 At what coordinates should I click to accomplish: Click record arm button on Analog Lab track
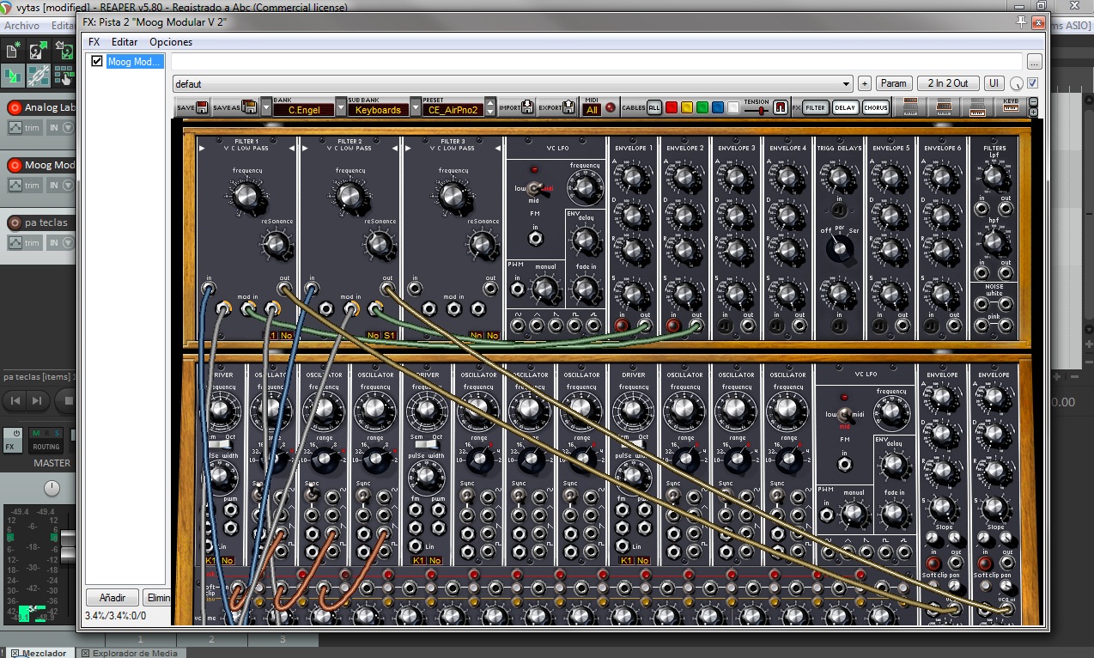point(14,108)
